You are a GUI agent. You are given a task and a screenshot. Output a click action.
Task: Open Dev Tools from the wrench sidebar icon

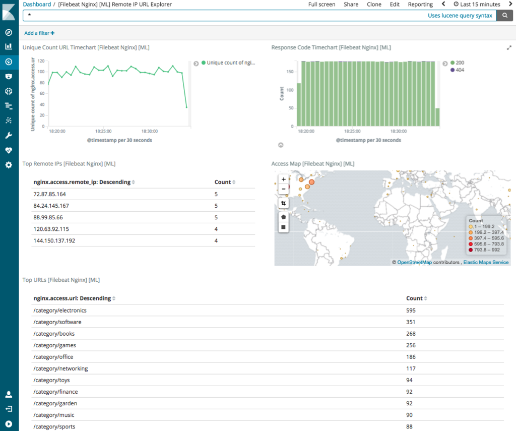9,135
